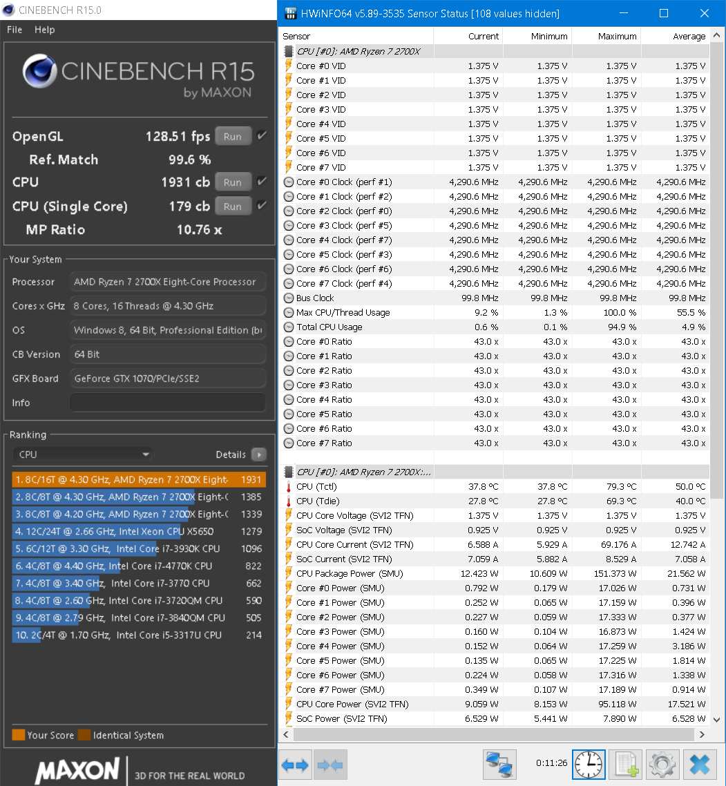The image size is (726, 786).
Task: Click the clock icon beside Core #0 Clock (perf #1)
Action: (x=288, y=182)
